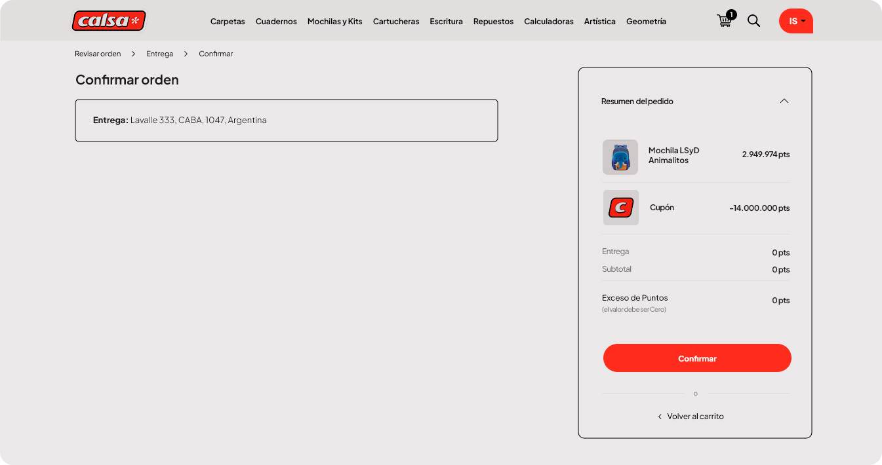Click the Mochila LSyD Animalitos thumbnail
Screen dimensions: 882x465
(620, 157)
